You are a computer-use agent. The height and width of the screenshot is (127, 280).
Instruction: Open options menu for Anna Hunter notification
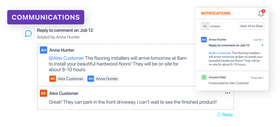[263, 40]
